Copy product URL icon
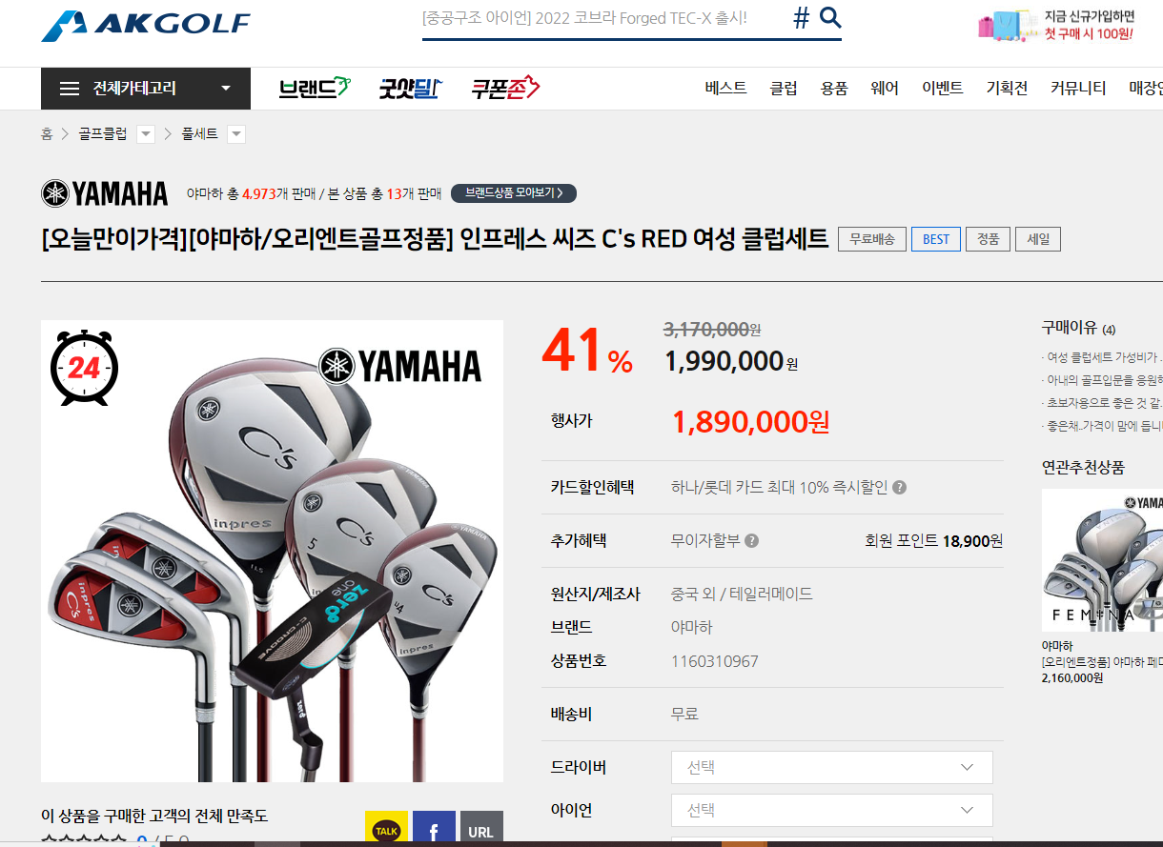This screenshot has width=1163, height=847. pyautogui.click(x=481, y=830)
